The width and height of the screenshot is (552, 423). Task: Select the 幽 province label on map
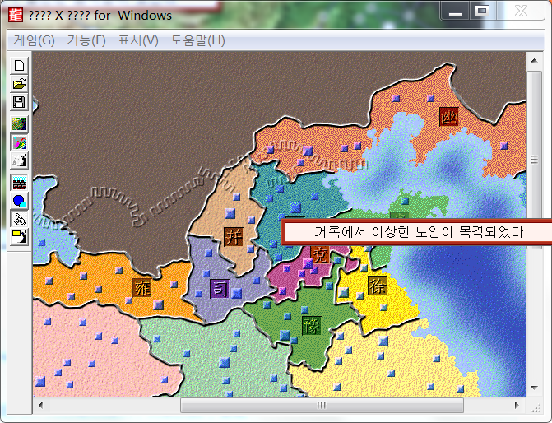pos(449,117)
